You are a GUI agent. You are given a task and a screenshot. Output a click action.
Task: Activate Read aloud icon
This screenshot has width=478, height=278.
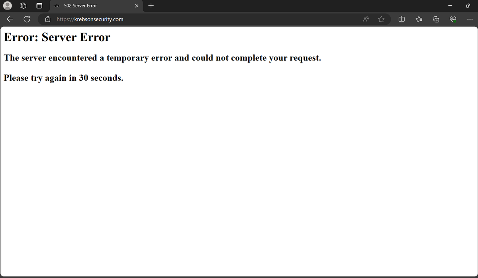(366, 19)
